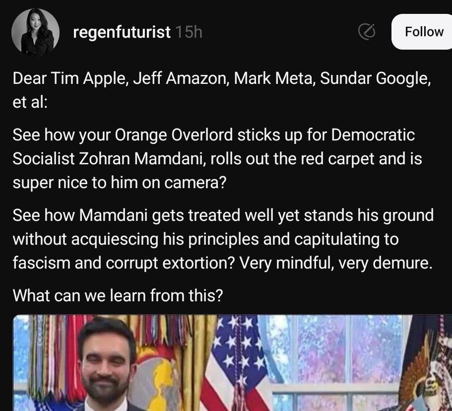Click the pencil-in-circle icon beside Follow
The height and width of the screenshot is (411, 452).
[x=367, y=31]
